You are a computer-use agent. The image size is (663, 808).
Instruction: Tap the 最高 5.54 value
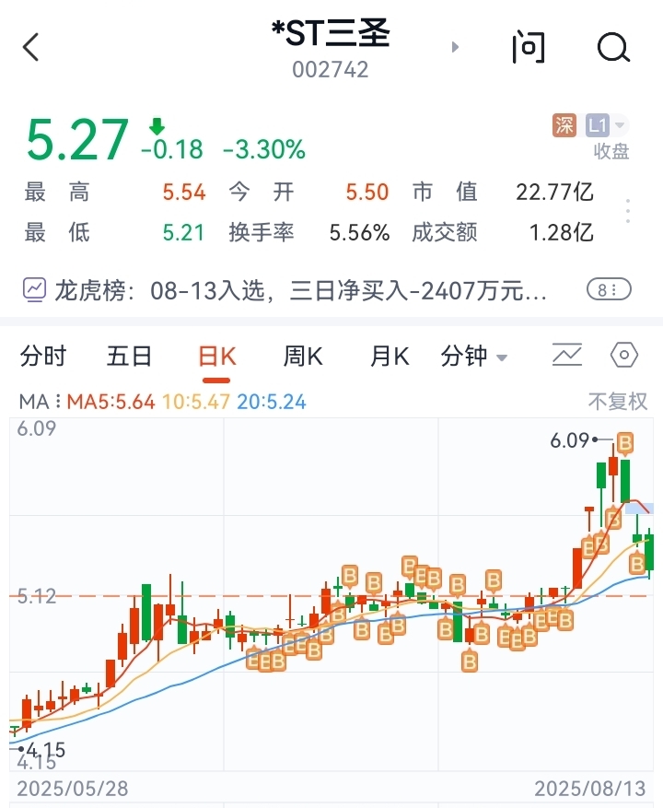pyautogui.click(x=184, y=193)
